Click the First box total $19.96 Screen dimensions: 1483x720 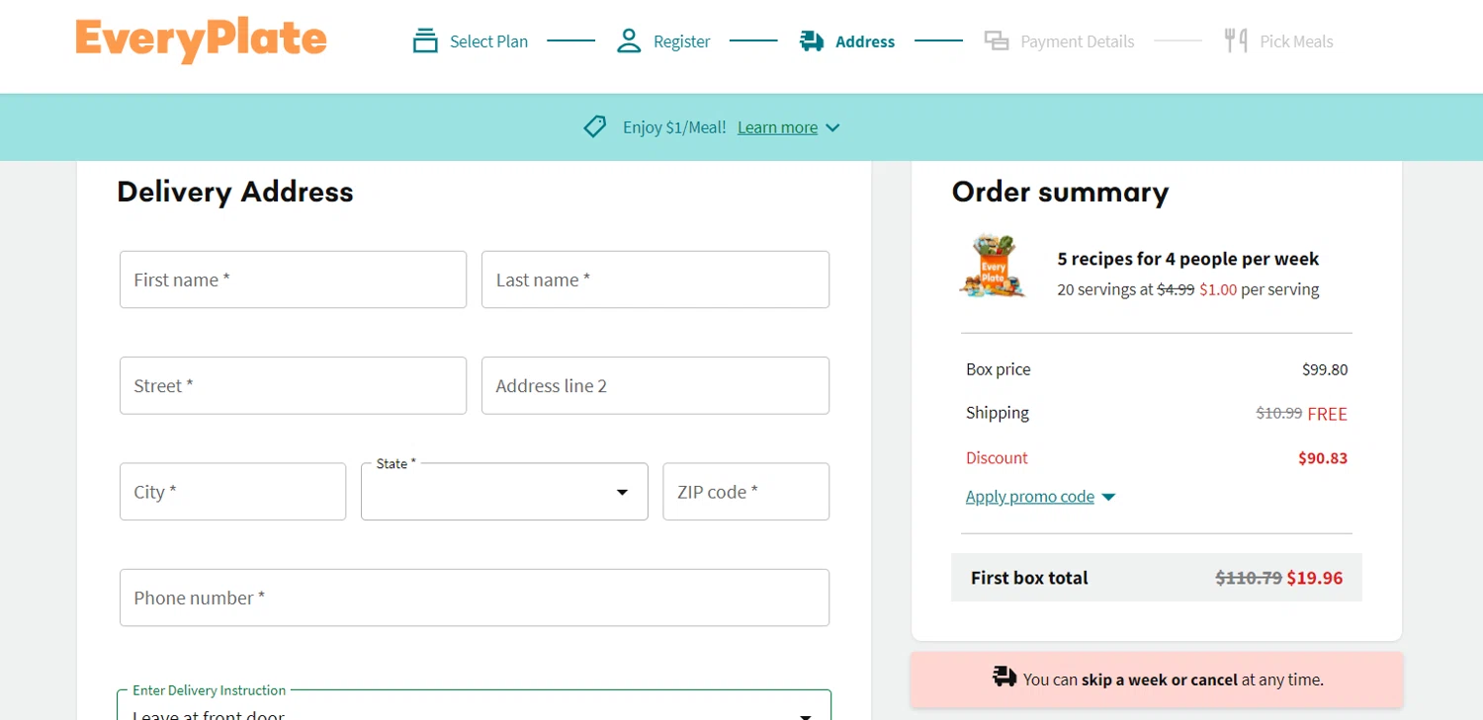pos(1315,578)
